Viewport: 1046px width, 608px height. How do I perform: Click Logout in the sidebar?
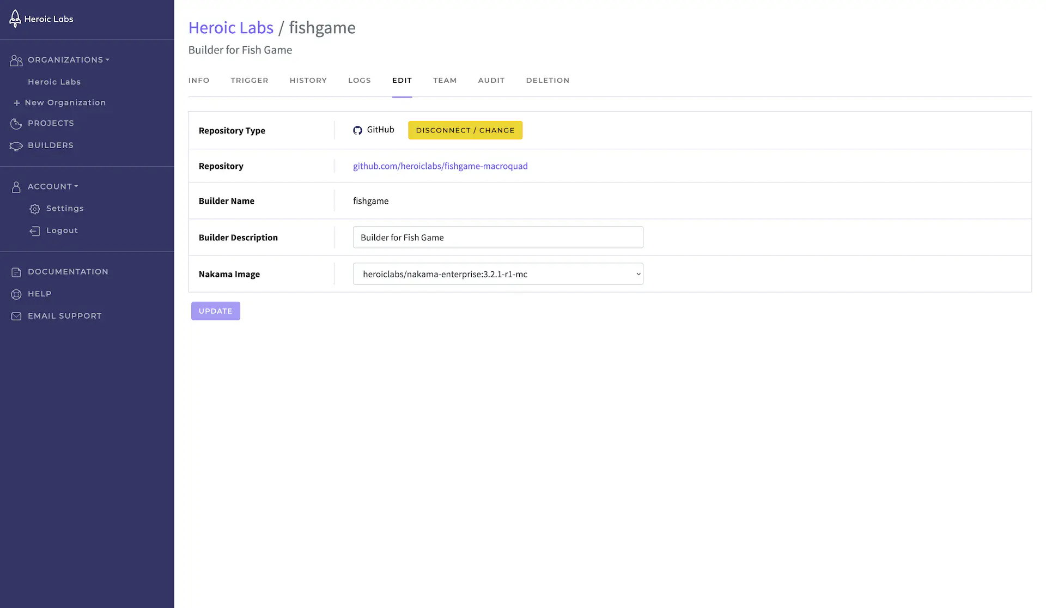62,230
